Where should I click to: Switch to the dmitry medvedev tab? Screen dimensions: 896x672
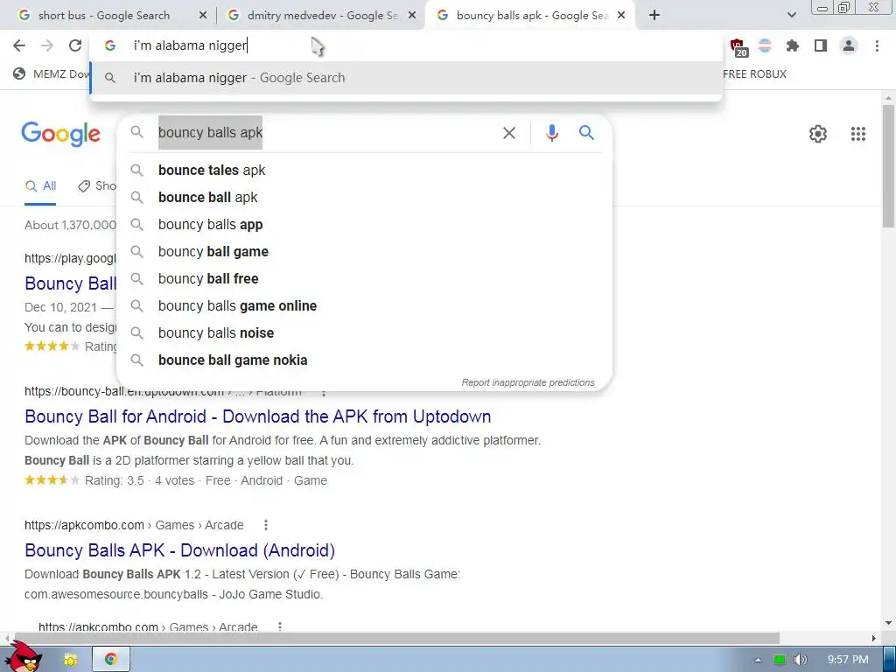321,16
